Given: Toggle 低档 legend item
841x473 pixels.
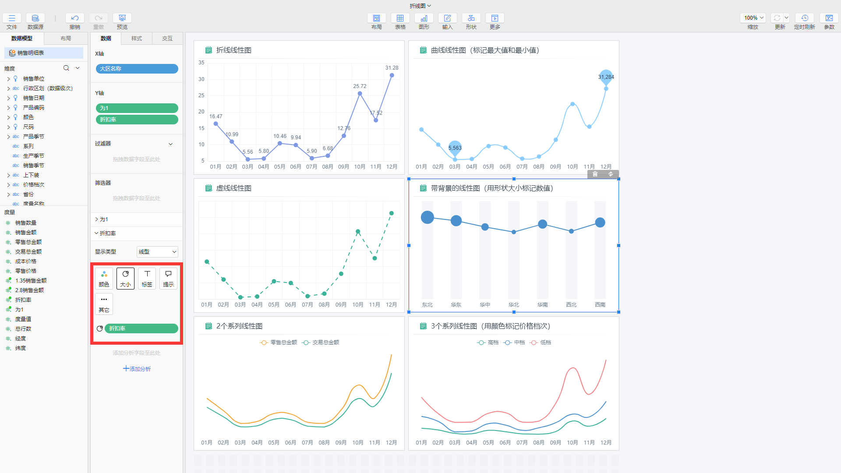Looking at the screenshot, I should click(x=541, y=342).
